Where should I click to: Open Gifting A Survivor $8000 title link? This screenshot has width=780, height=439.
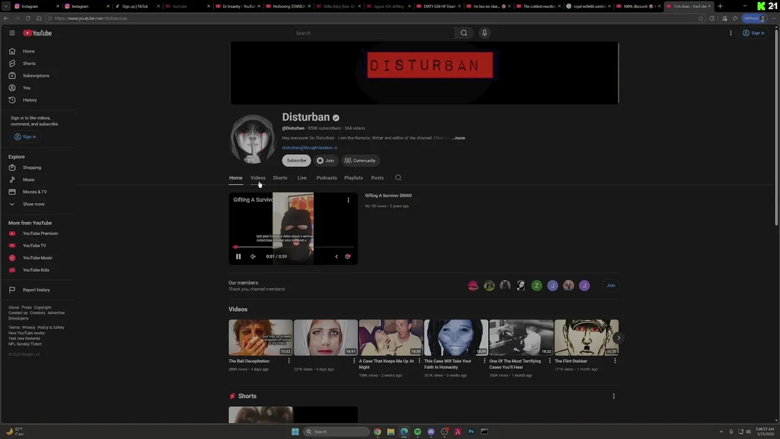(388, 196)
